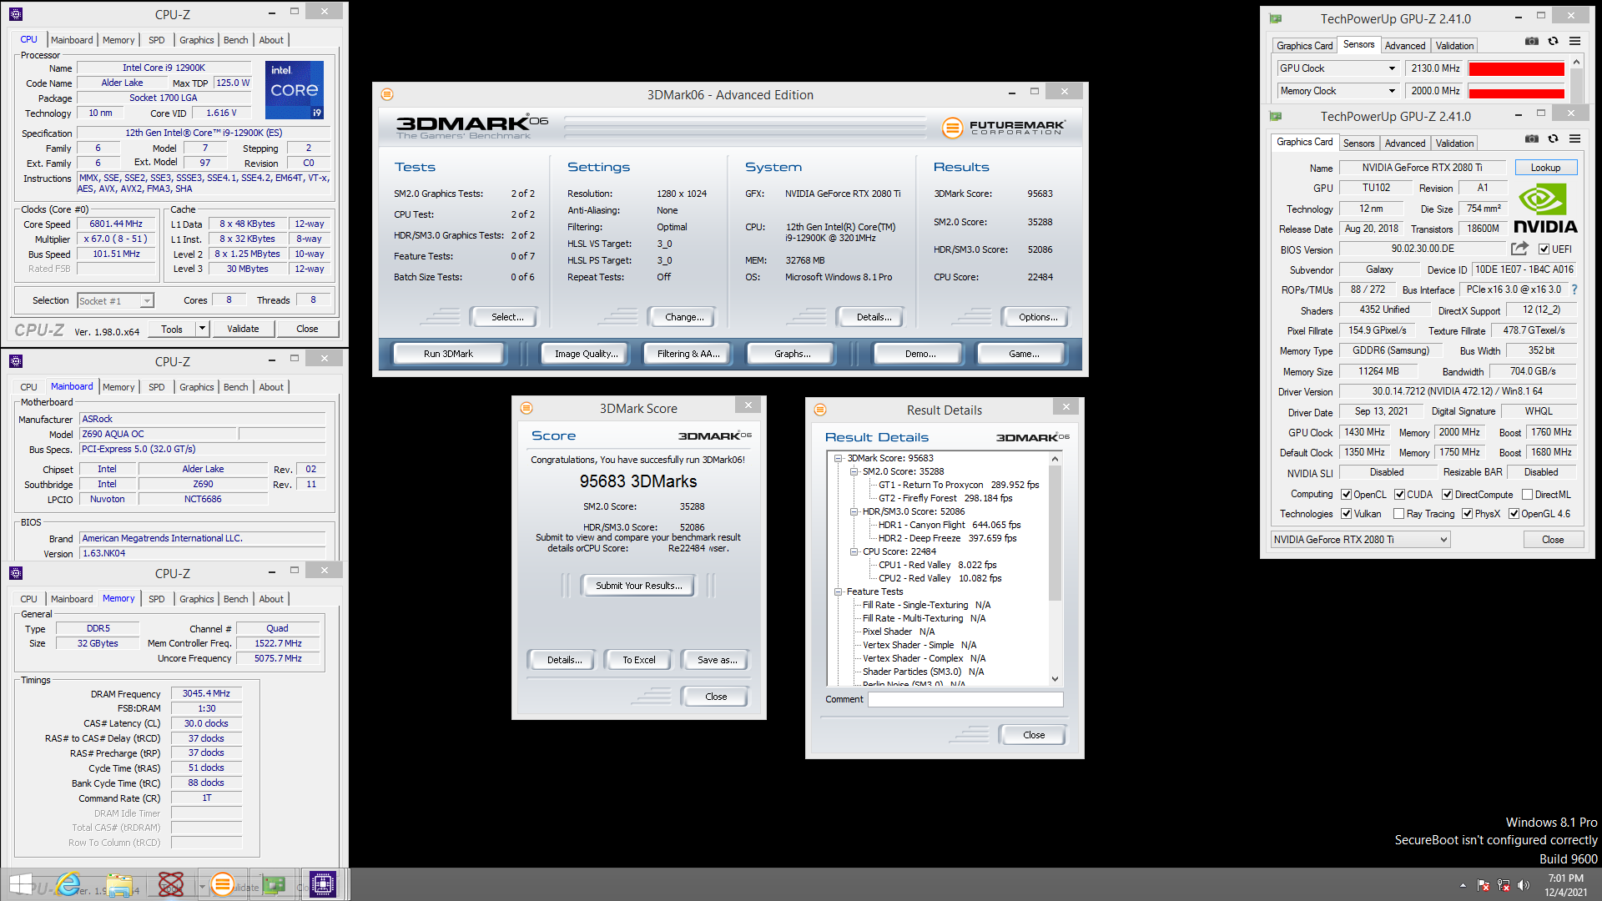Enable the DirectML checkbox
1602x901 pixels.
[x=1527, y=494]
